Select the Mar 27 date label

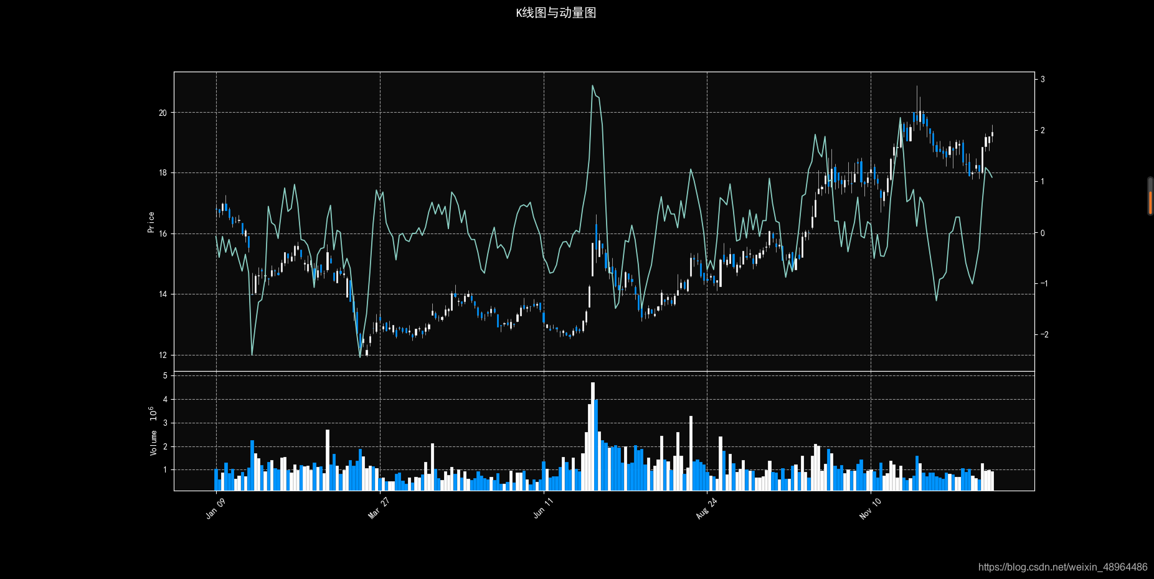click(377, 509)
